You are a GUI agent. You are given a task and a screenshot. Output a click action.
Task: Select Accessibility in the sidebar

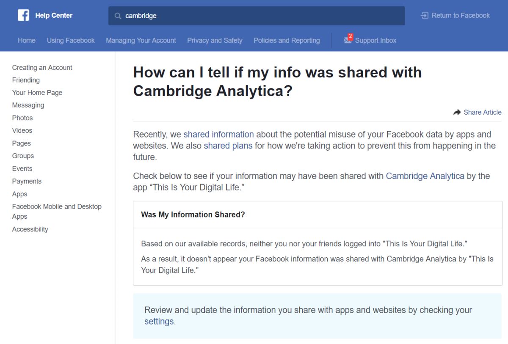(30, 229)
